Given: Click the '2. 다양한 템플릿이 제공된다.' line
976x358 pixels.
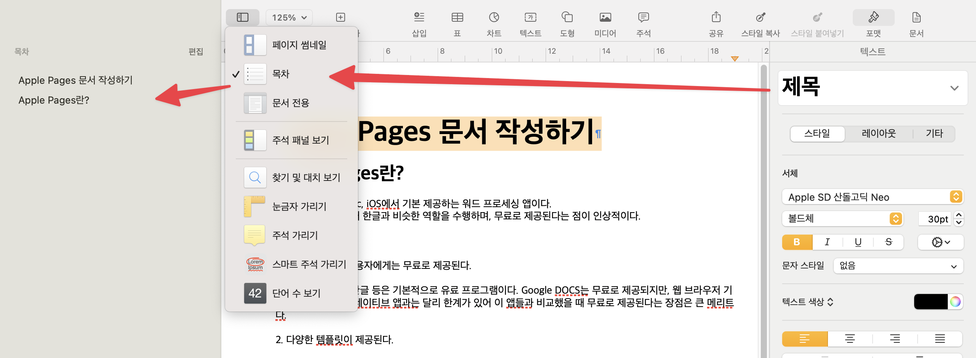Looking at the screenshot, I should (x=334, y=339).
